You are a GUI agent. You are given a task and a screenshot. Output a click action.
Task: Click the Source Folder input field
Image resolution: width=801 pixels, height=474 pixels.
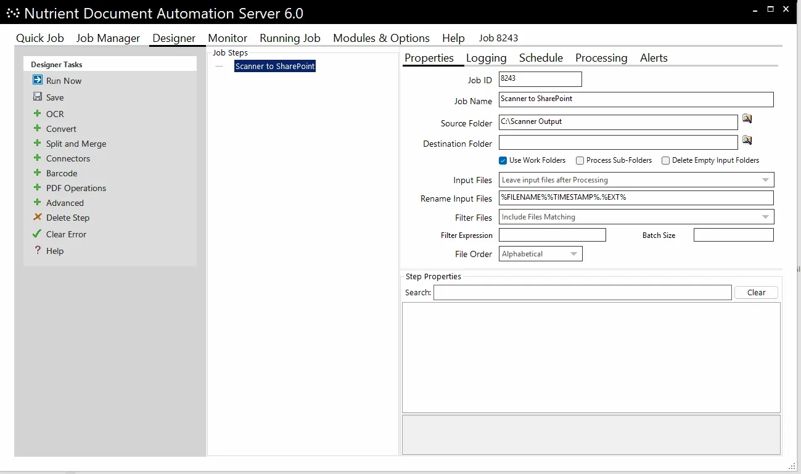pyautogui.click(x=618, y=122)
